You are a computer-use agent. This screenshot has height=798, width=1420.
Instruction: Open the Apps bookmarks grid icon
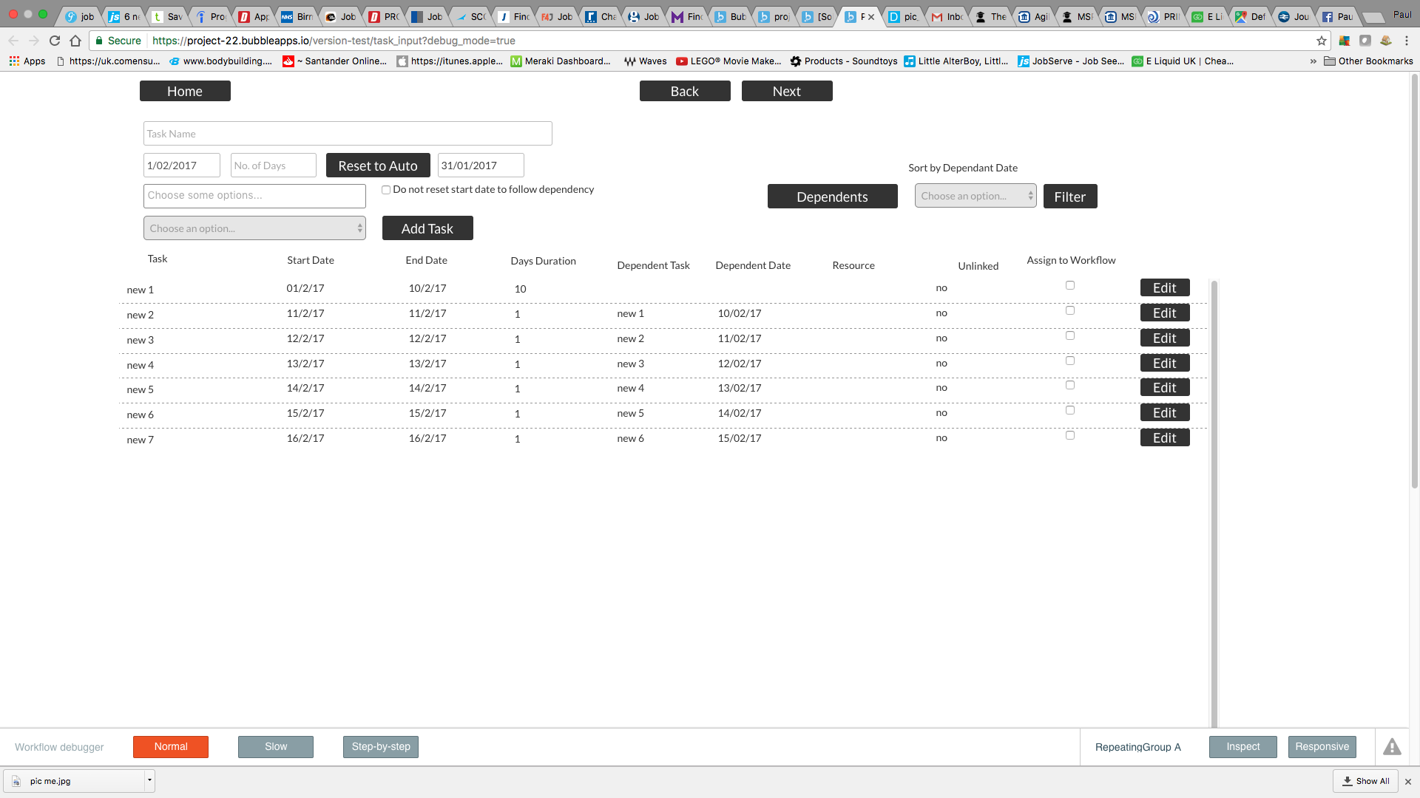click(14, 61)
